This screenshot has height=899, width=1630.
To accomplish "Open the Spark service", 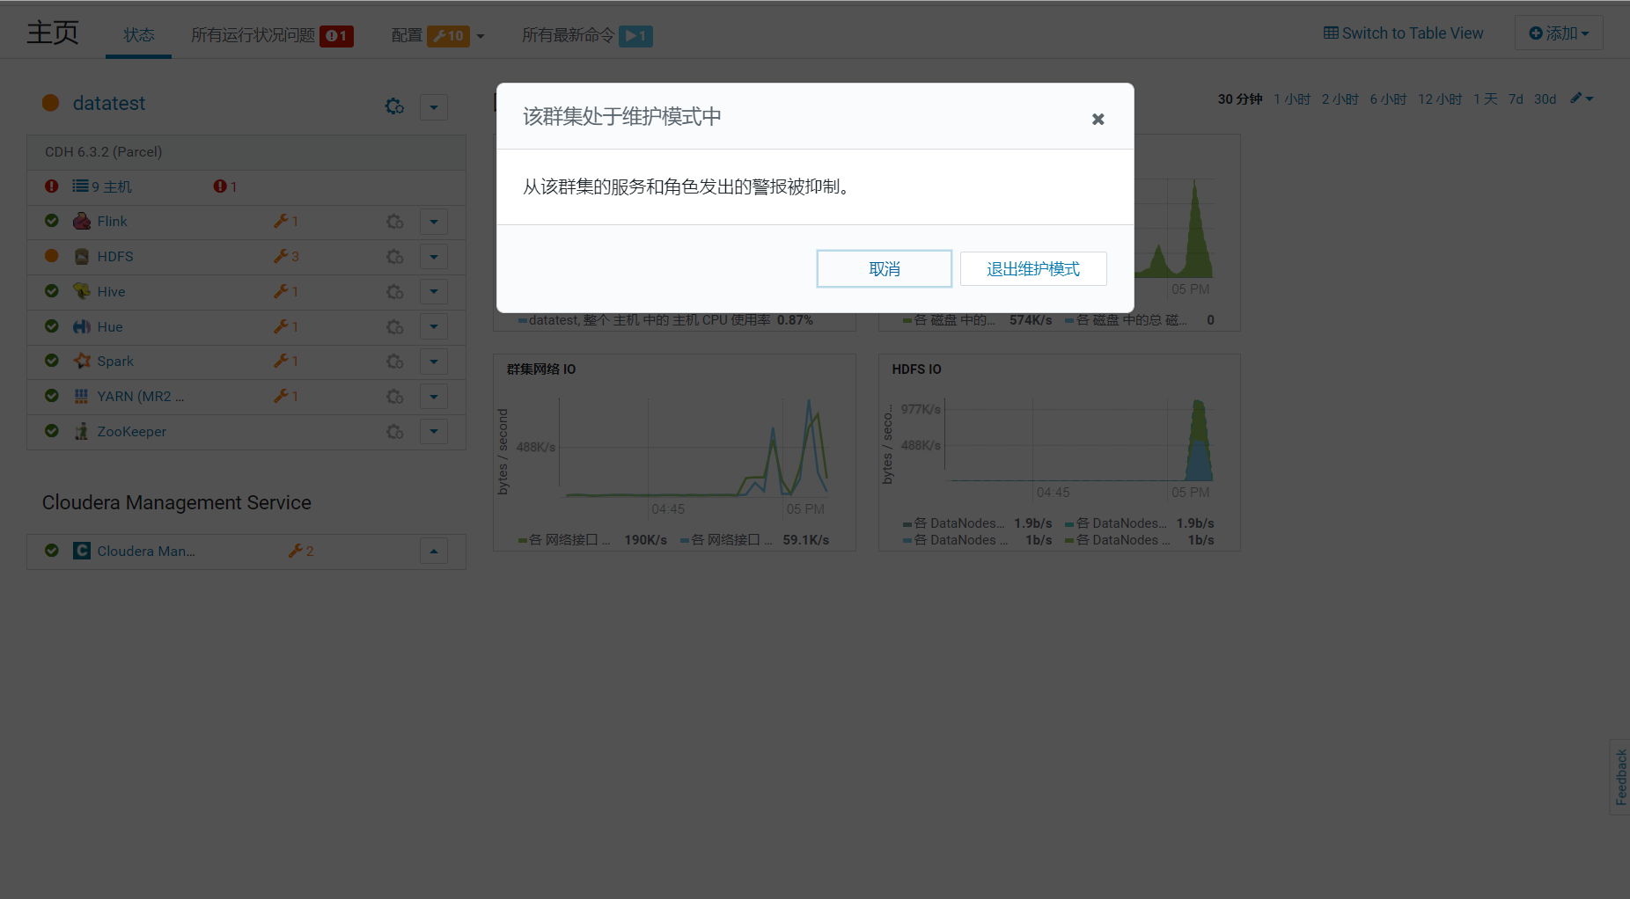I will click(115, 362).
